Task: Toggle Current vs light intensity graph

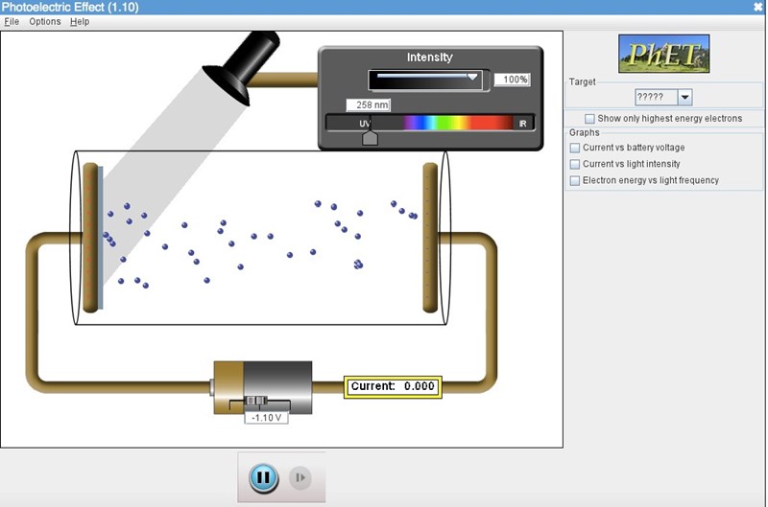Action: (575, 165)
